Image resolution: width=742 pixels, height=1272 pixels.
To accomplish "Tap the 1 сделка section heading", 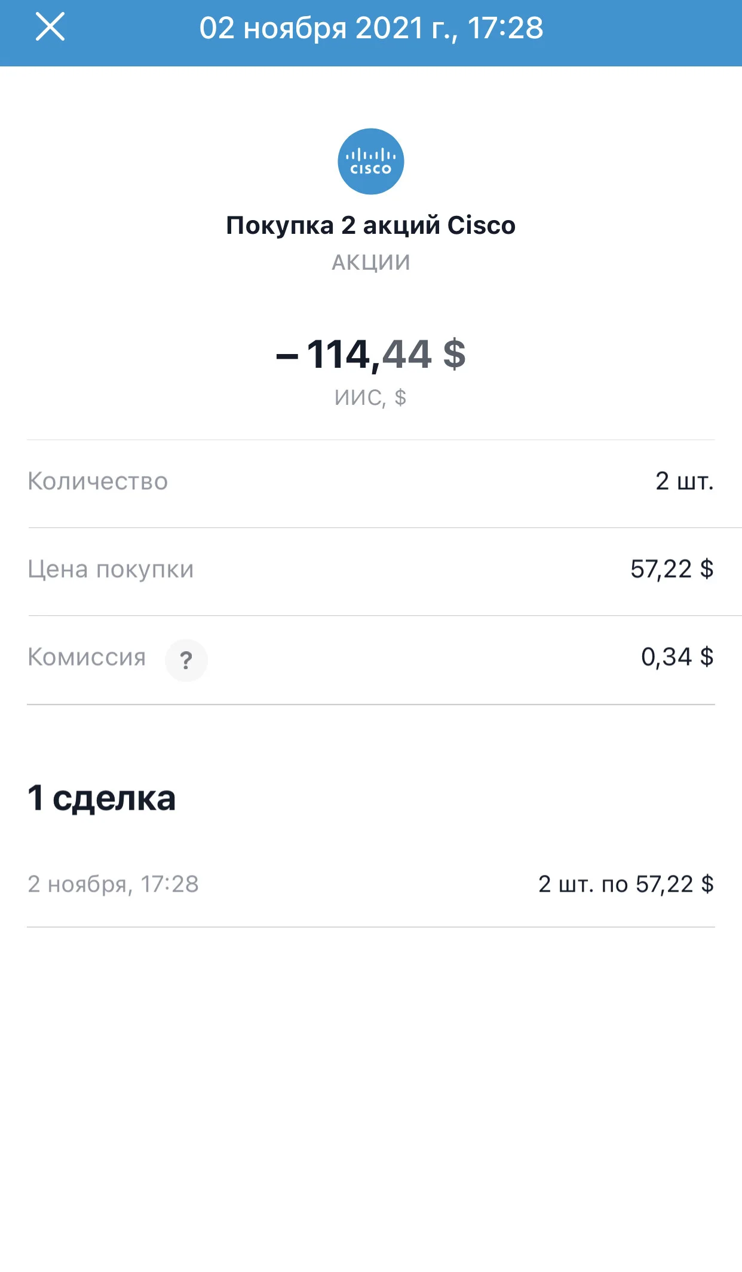I will 102,798.
